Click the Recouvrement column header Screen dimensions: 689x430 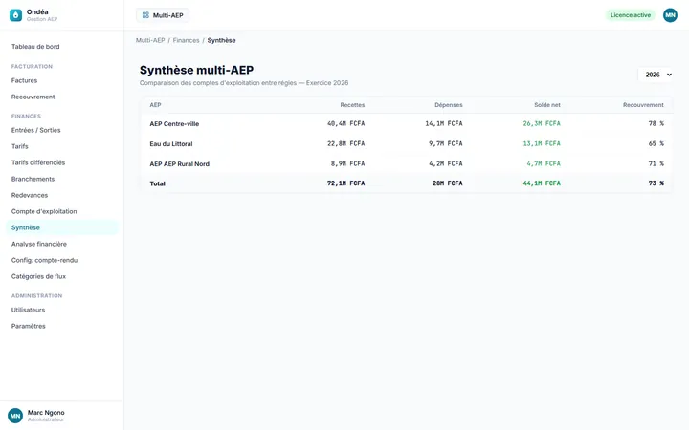643,105
